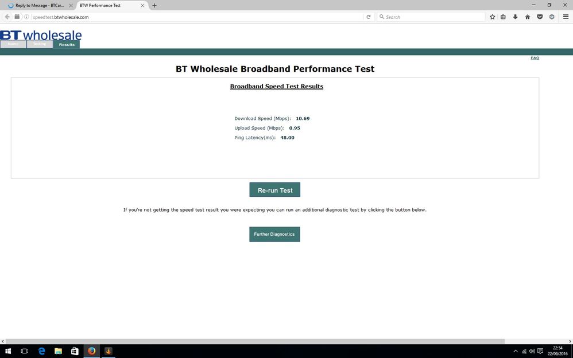Open the downloads arrow icon
Image resolution: width=573 pixels, height=358 pixels.
point(515,17)
